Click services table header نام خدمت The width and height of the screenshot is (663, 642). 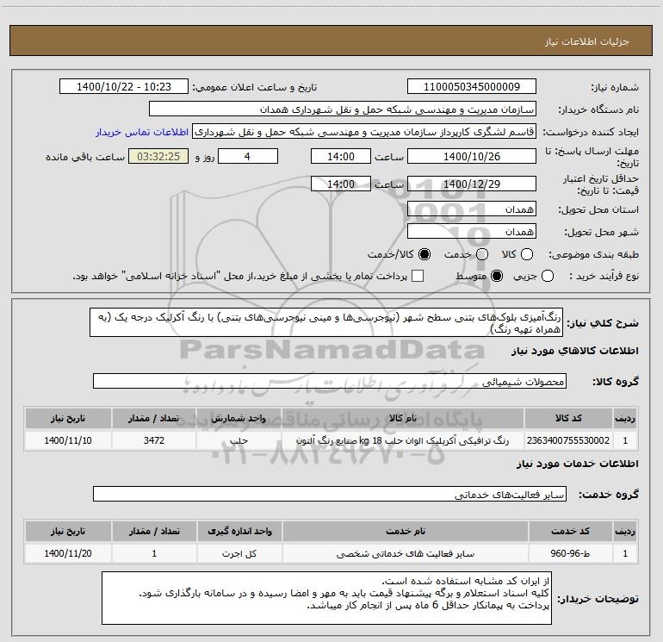(x=405, y=531)
